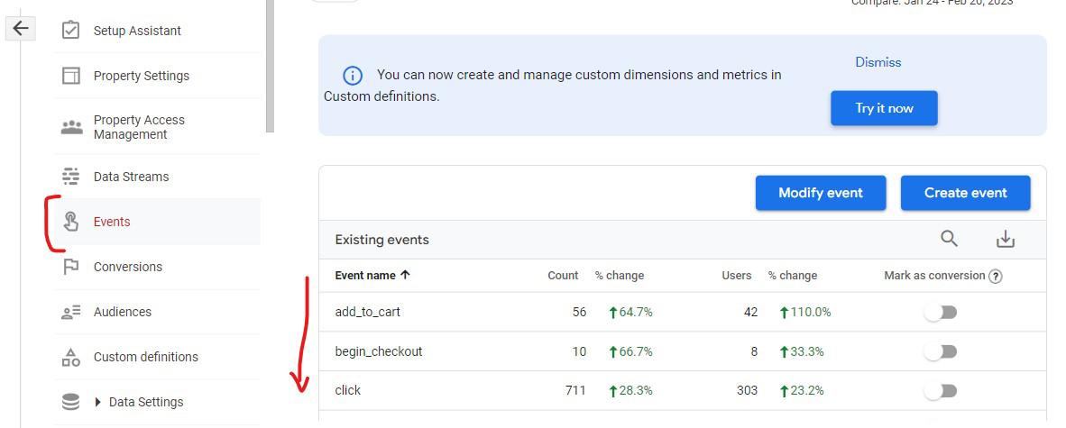
Task: Click the Create event button
Action: tap(965, 193)
